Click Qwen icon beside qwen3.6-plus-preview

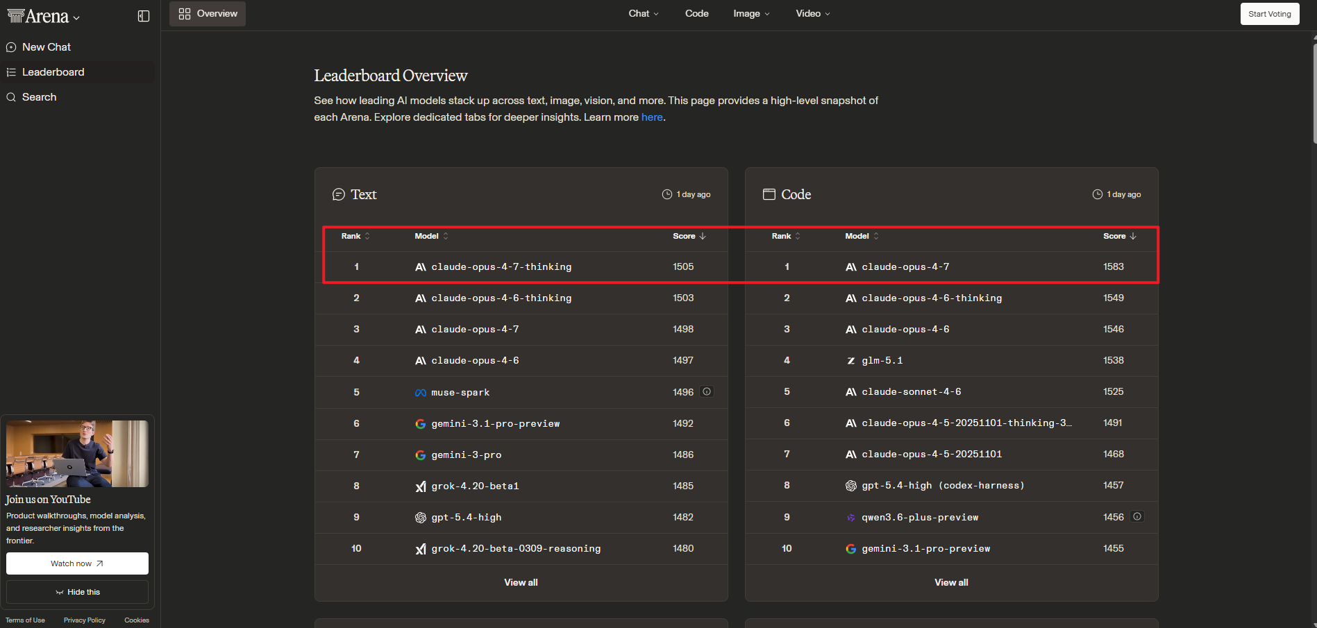(851, 518)
